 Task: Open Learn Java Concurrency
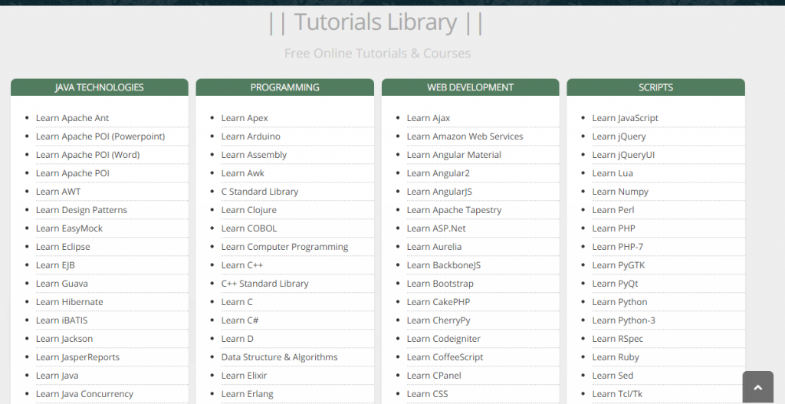[84, 394]
